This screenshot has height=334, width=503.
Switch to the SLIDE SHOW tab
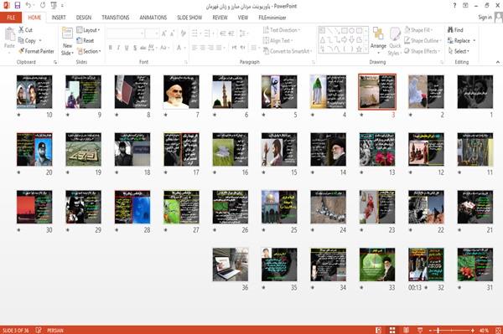click(189, 18)
